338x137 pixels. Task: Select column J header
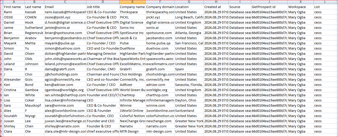tap(269, 2)
